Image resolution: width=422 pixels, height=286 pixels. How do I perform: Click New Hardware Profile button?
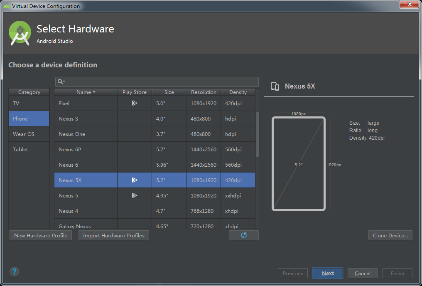[x=41, y=235]
